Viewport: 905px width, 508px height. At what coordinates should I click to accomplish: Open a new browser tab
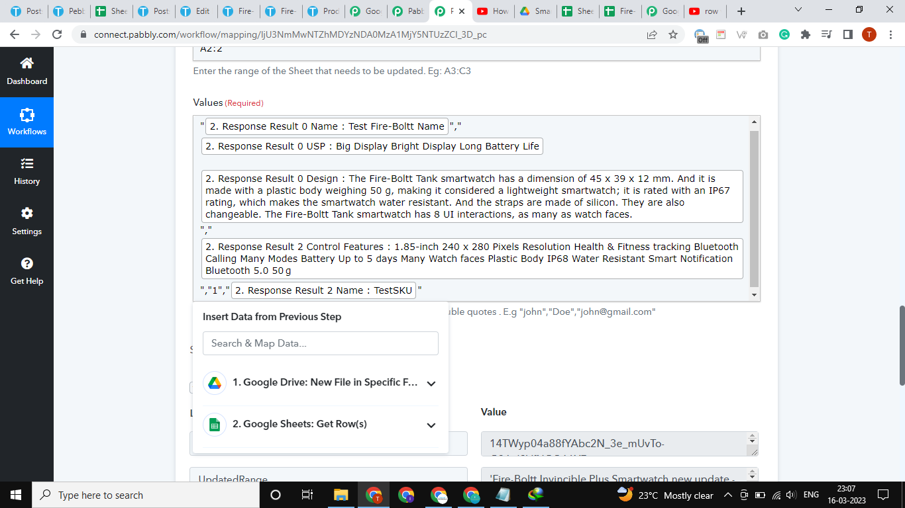tap(741, 11)
